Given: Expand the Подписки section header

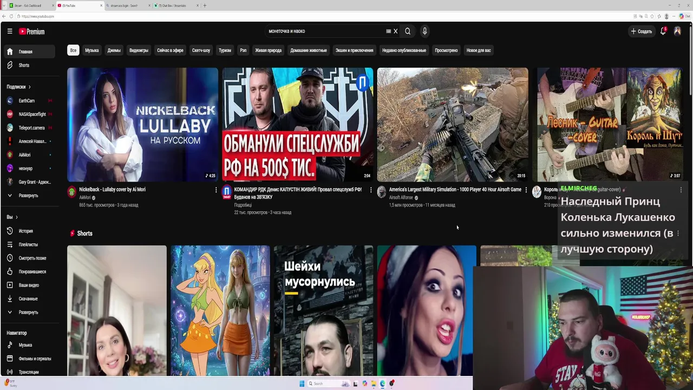Looking at the screenshot, I should [x=19, y=87].
